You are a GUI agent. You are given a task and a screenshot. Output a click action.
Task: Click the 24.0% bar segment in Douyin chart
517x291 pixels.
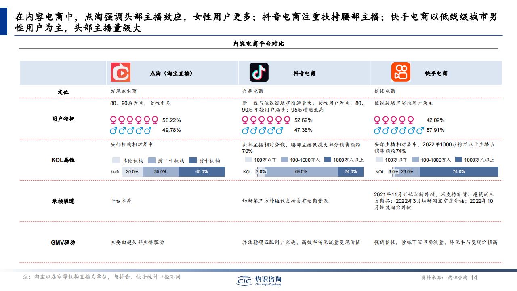click(x=351, y=171)
